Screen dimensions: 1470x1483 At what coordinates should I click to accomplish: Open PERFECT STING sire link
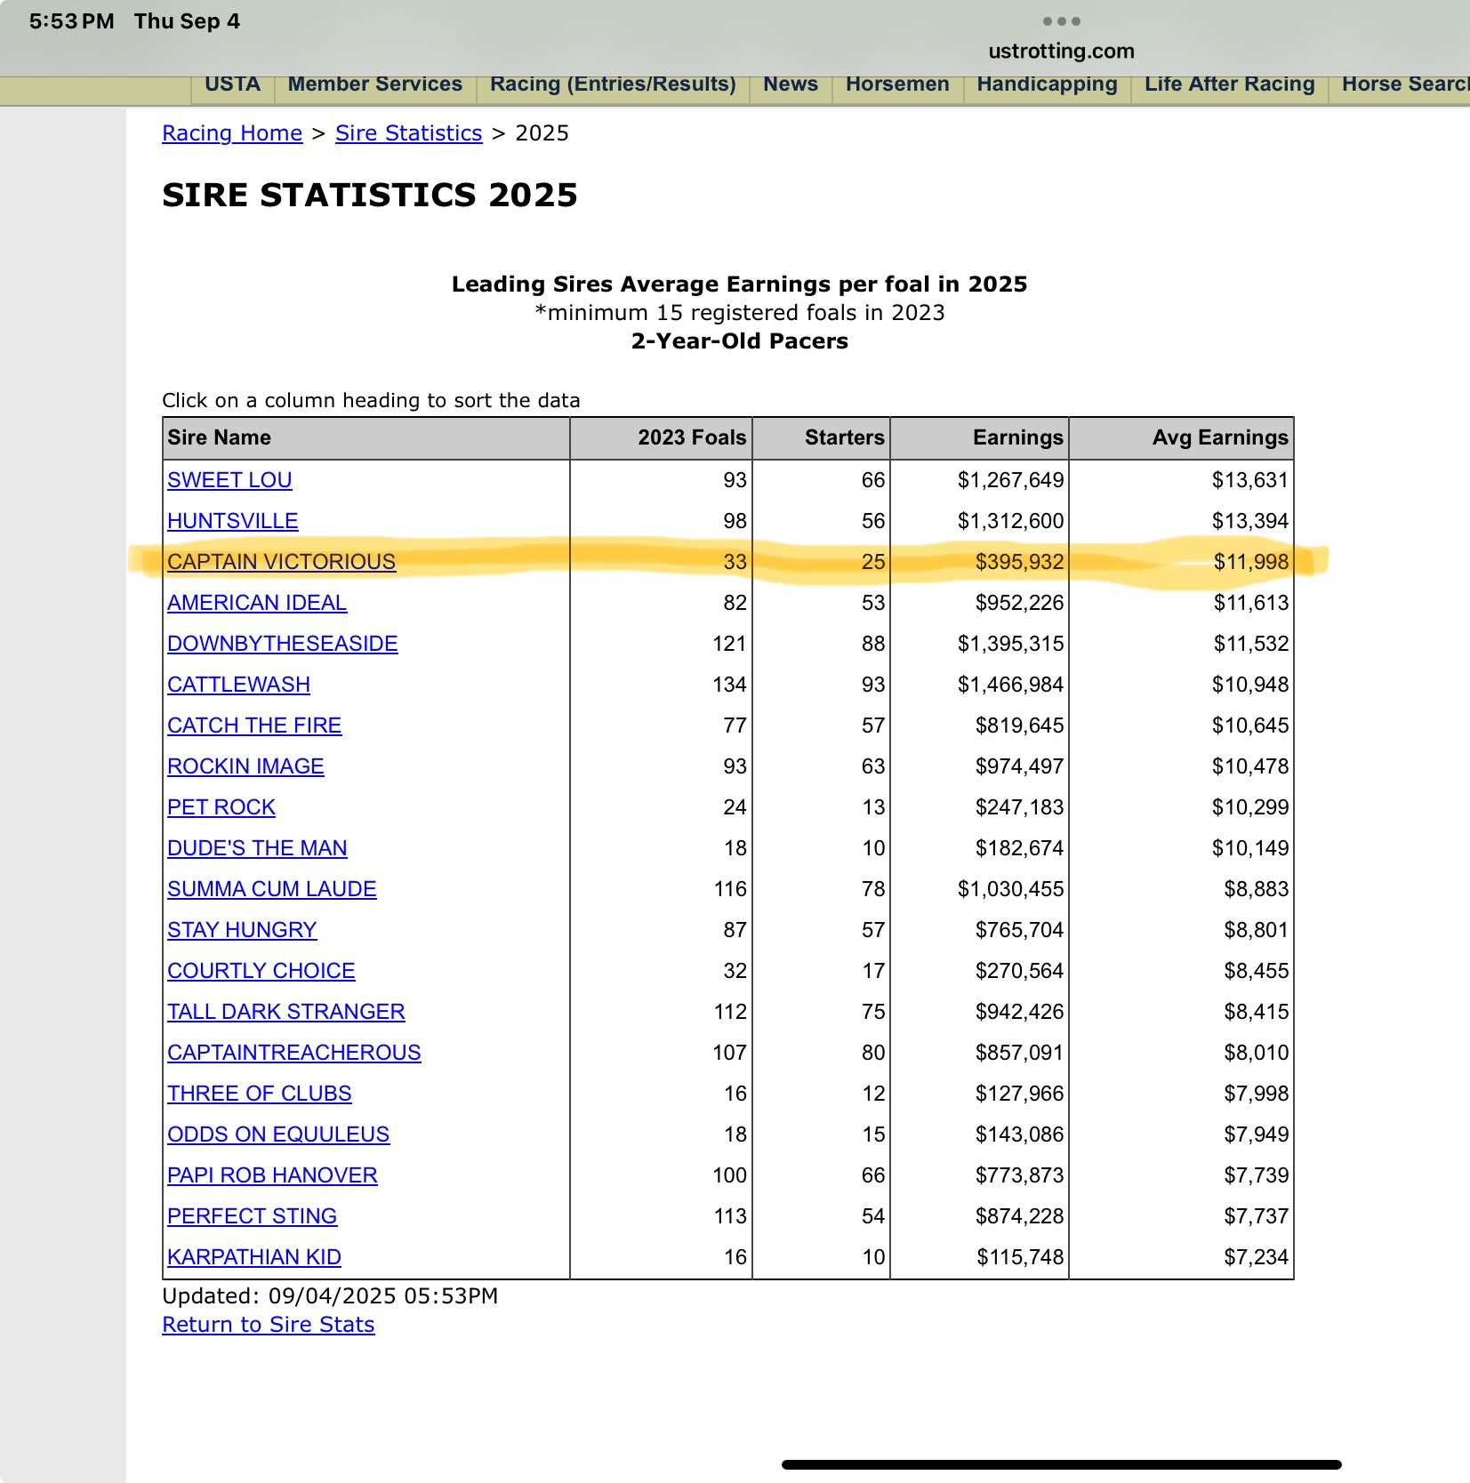click(x=253, y=1216)
